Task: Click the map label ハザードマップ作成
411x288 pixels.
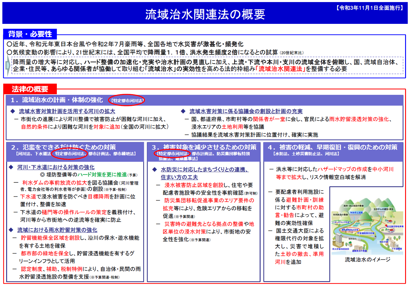Action: tap(341, 222)
